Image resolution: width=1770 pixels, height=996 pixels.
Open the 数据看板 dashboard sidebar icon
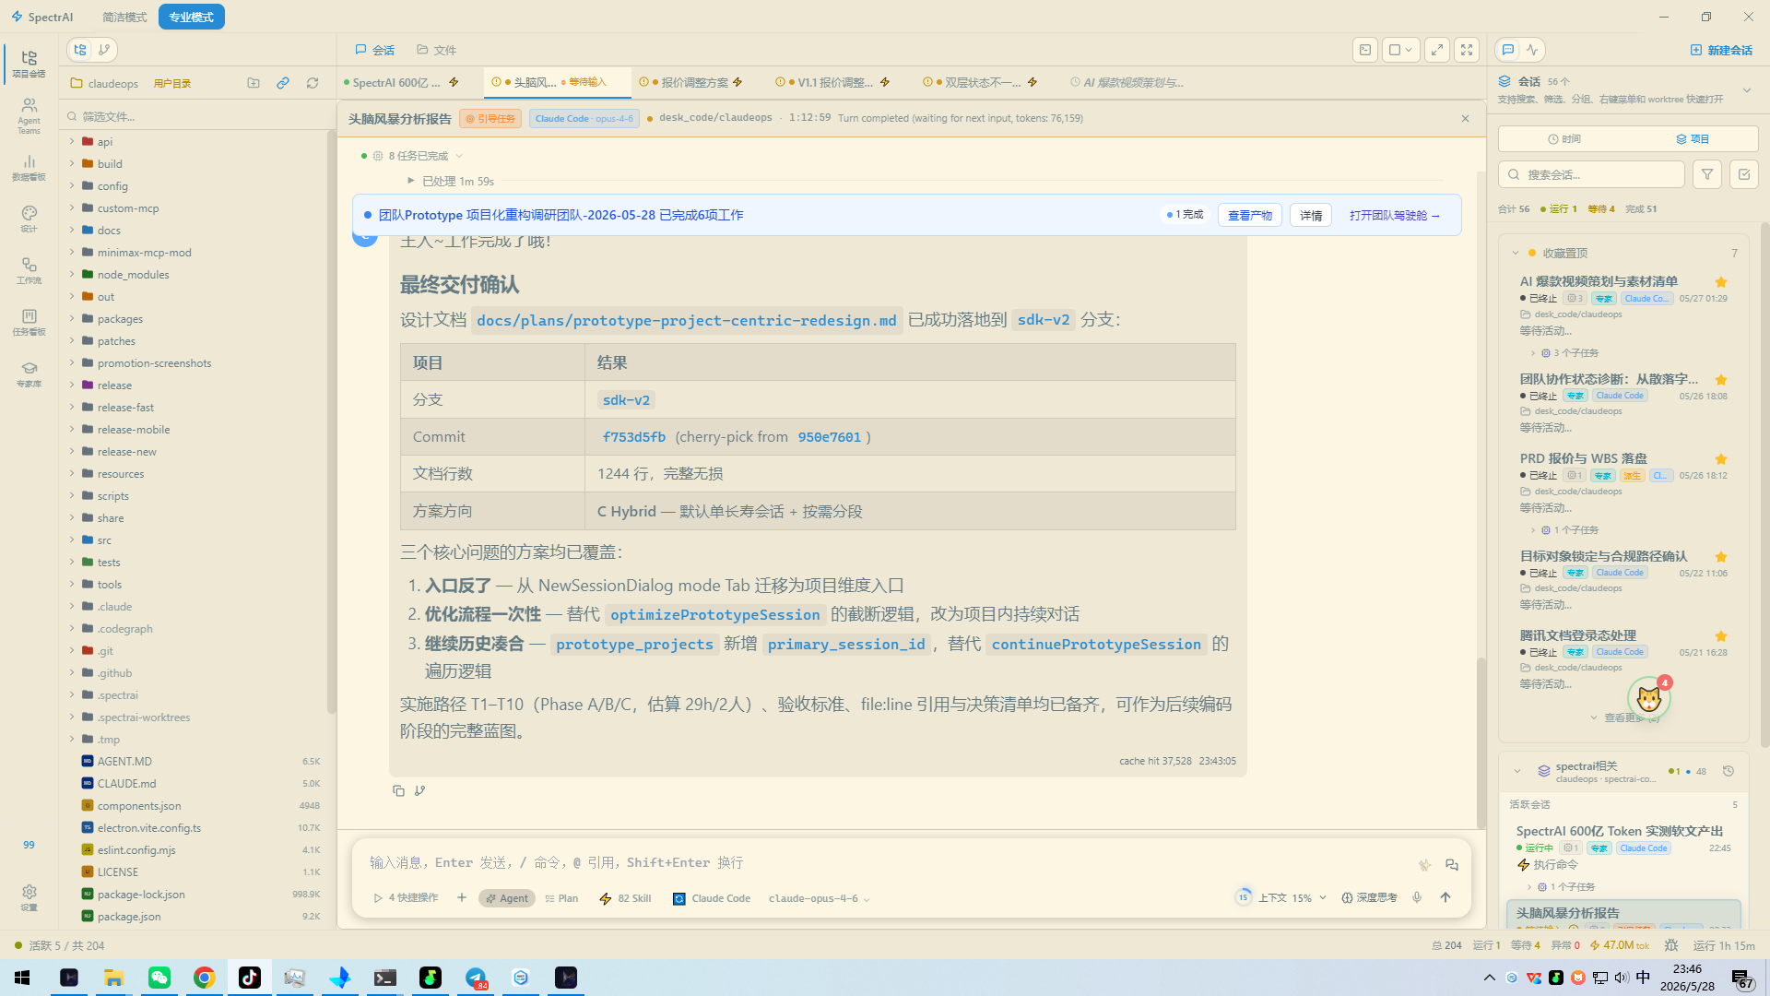click(x=29, y=168)
